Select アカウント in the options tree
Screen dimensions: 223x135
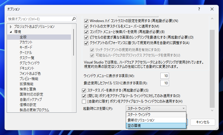tap(26, 42)
